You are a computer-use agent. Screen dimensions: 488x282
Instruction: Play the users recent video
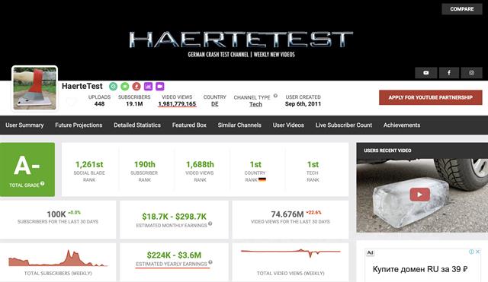click(x=420, y=195)
